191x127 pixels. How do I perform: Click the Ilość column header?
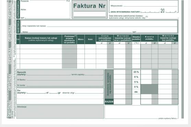90,39
